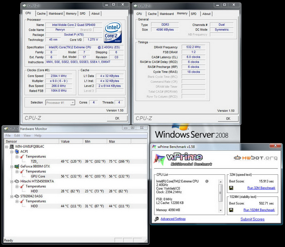Select the ST920042 0ASG drive icon

(17, 196)
